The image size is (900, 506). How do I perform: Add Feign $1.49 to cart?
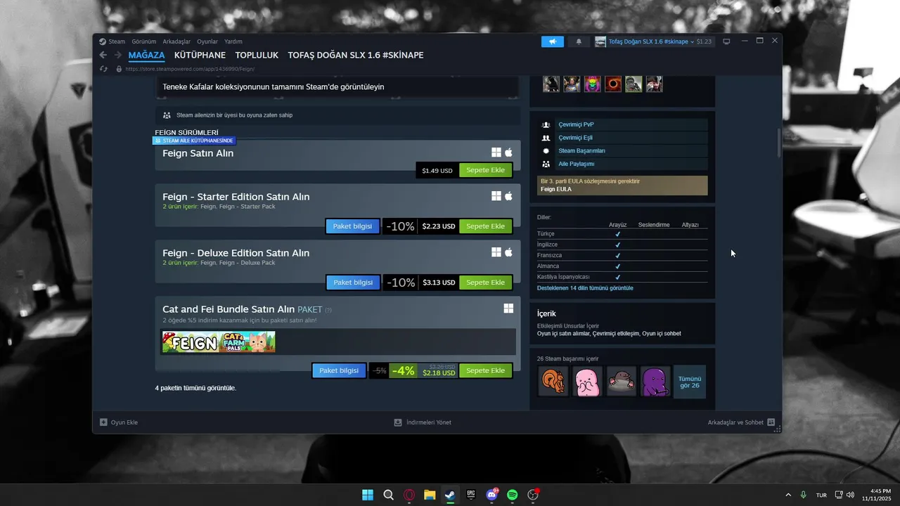coord(486,170)
